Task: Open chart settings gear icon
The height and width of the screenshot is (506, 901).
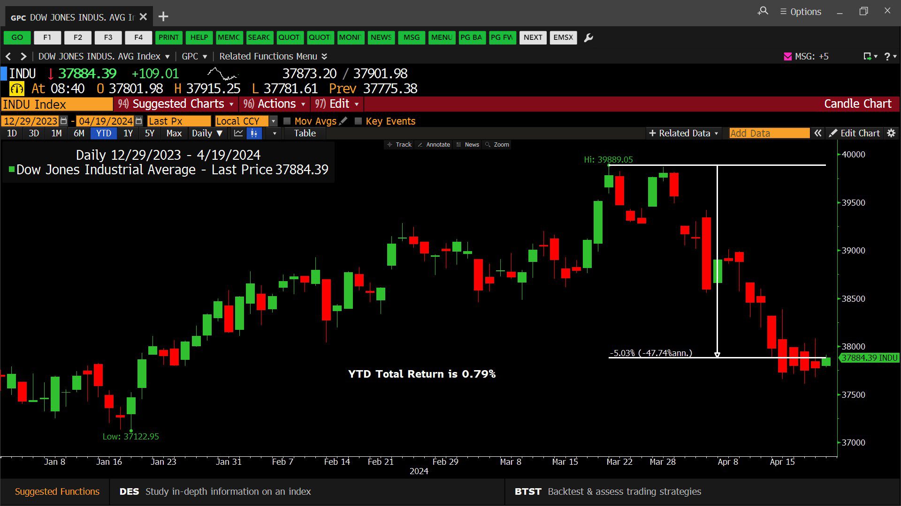Action: pyautogui.click(x=891, y=133)
